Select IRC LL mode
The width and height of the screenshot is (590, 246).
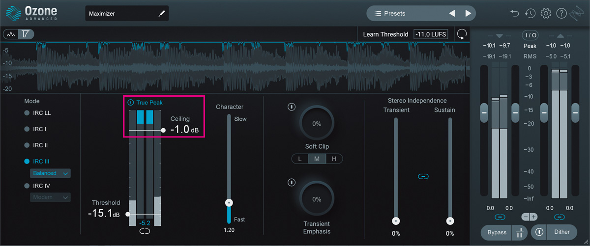point(37,113)
